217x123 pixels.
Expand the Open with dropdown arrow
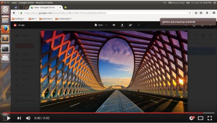[106, 25]
